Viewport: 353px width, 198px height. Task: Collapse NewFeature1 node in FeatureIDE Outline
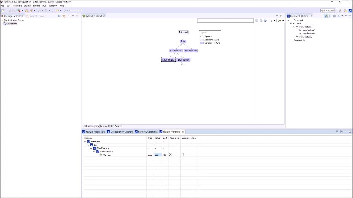pyautogui.click(x=294, y=27)
